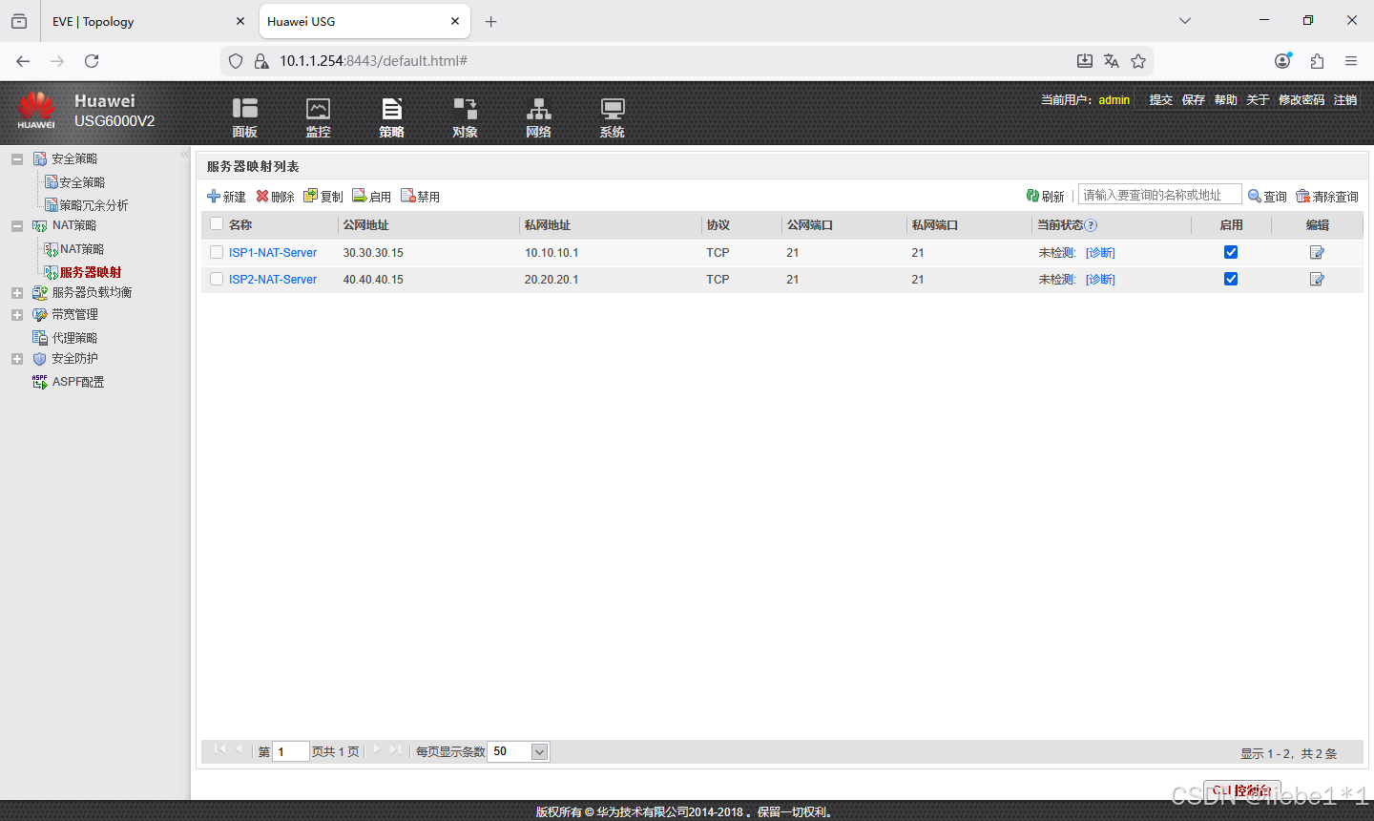1374x821 pixels.
Task: Open the 监控 monitoring section
Action: coord(318,117)
